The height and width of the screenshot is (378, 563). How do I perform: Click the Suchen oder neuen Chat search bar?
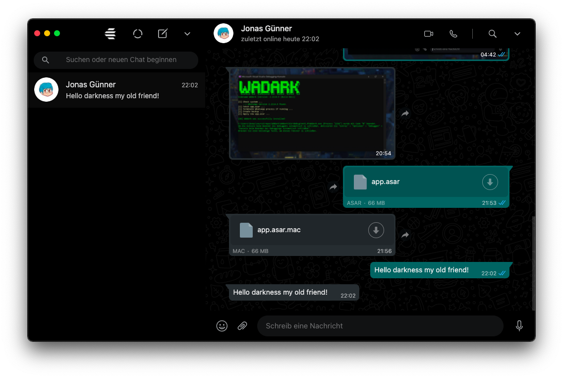point(115,60)
